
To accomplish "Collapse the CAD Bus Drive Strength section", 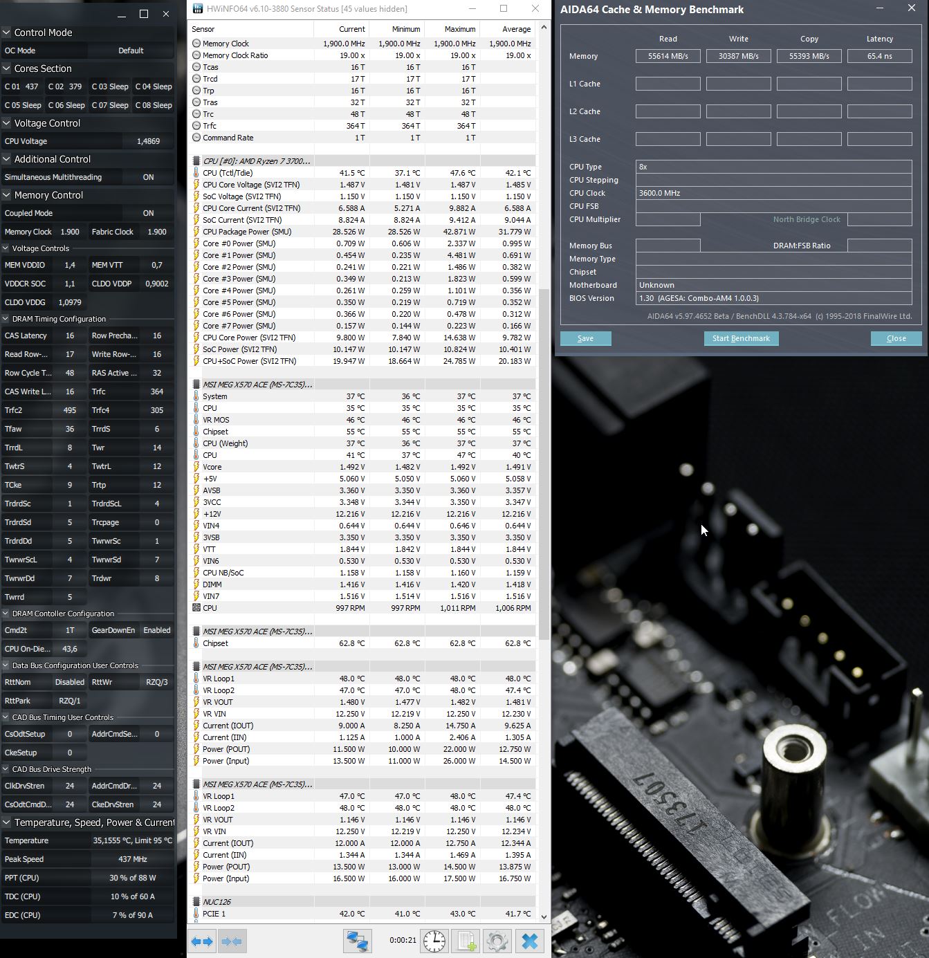I will coord(6,769).
